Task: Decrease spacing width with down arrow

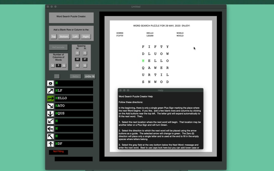Action: (x=77, y=66)
